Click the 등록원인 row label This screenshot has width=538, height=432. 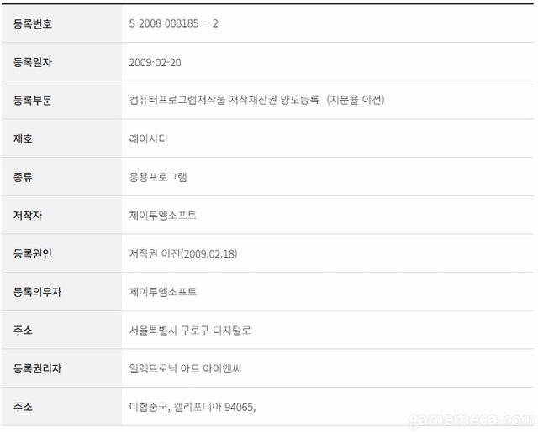pyautogui.click(x=33, y=253)
